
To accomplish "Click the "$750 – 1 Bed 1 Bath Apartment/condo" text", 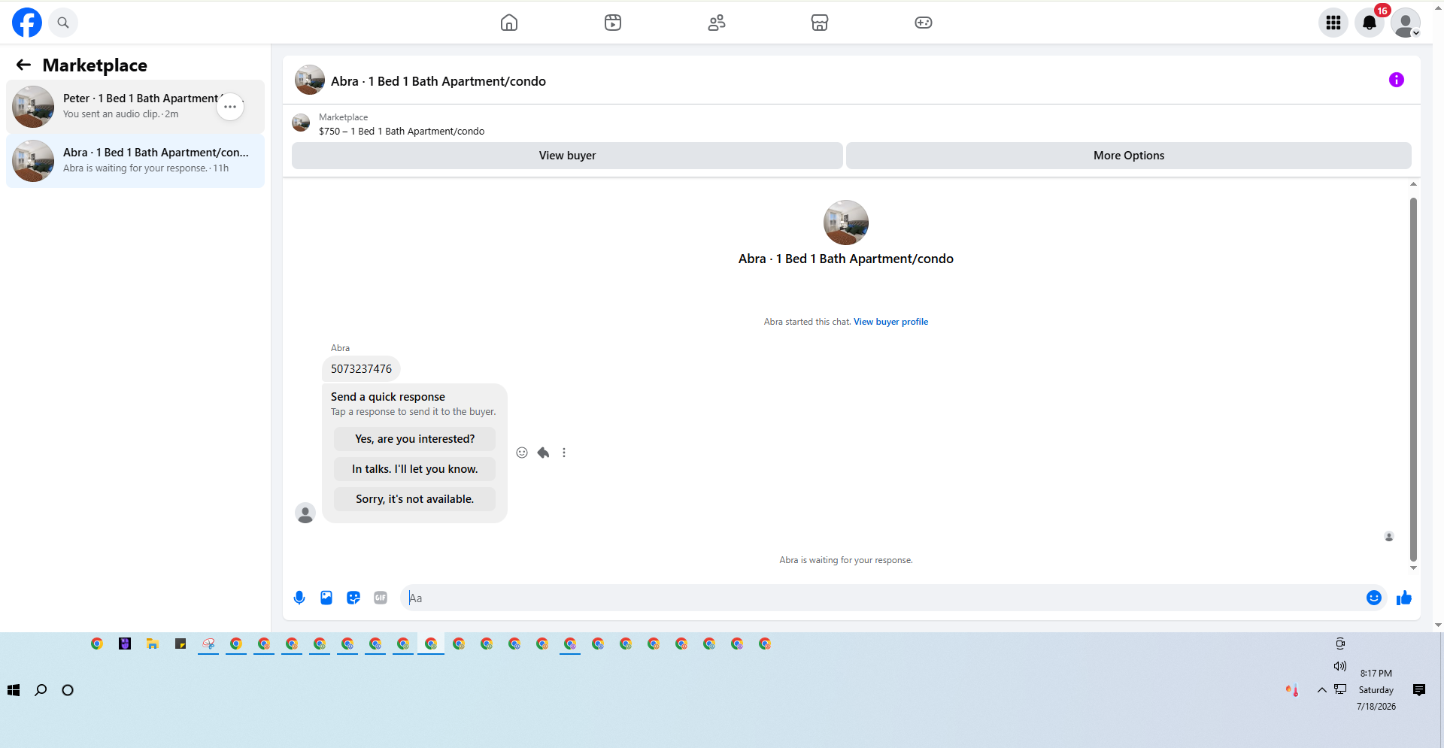I will tap(402, 132).
